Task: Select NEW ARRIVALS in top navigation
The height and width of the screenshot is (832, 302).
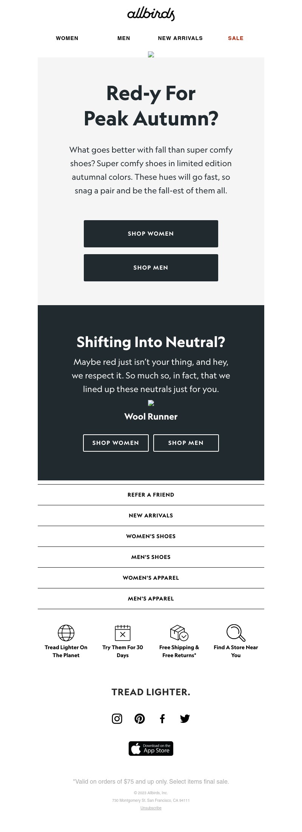Action: pyautogui.click(x=180, y=38)
